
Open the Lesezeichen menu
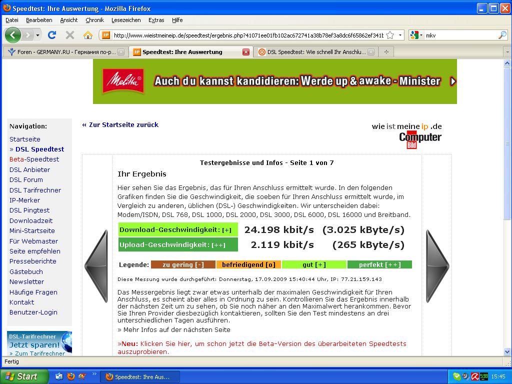coord(126,20)
